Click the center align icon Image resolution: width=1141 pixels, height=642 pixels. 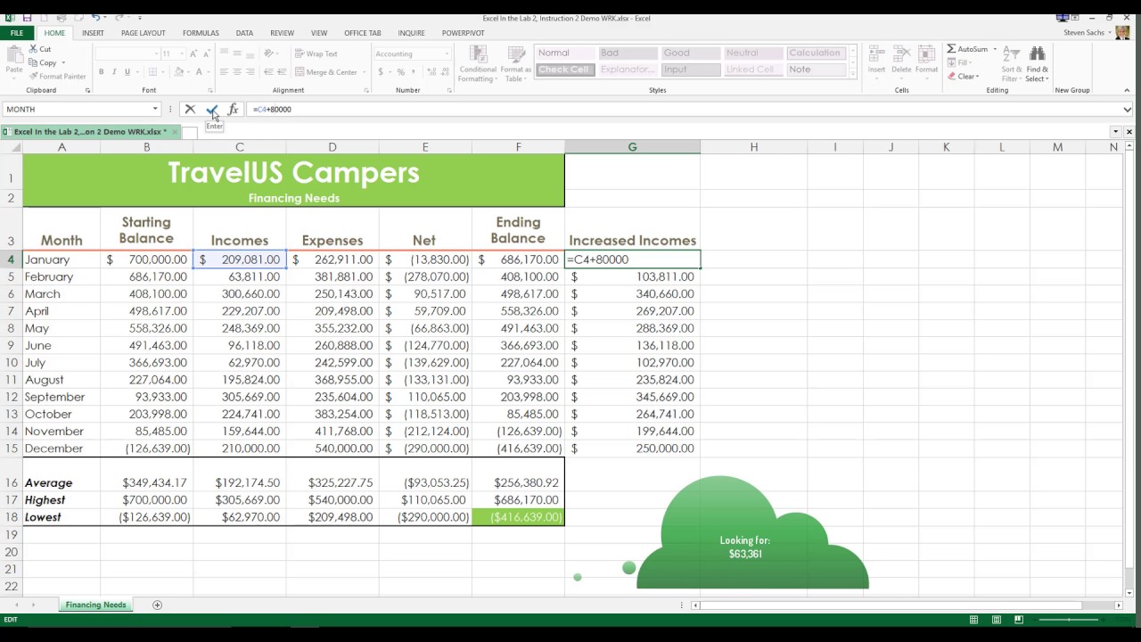[x=237, y=72]
